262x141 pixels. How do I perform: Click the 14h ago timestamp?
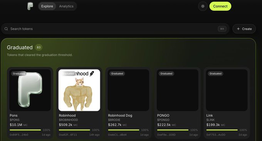(x=94, y=135)
